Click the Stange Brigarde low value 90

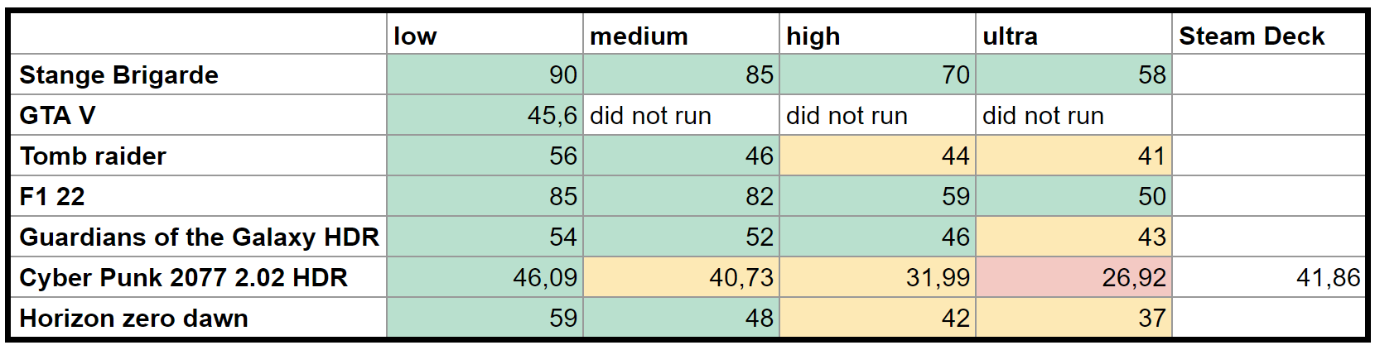pos(485,74)
